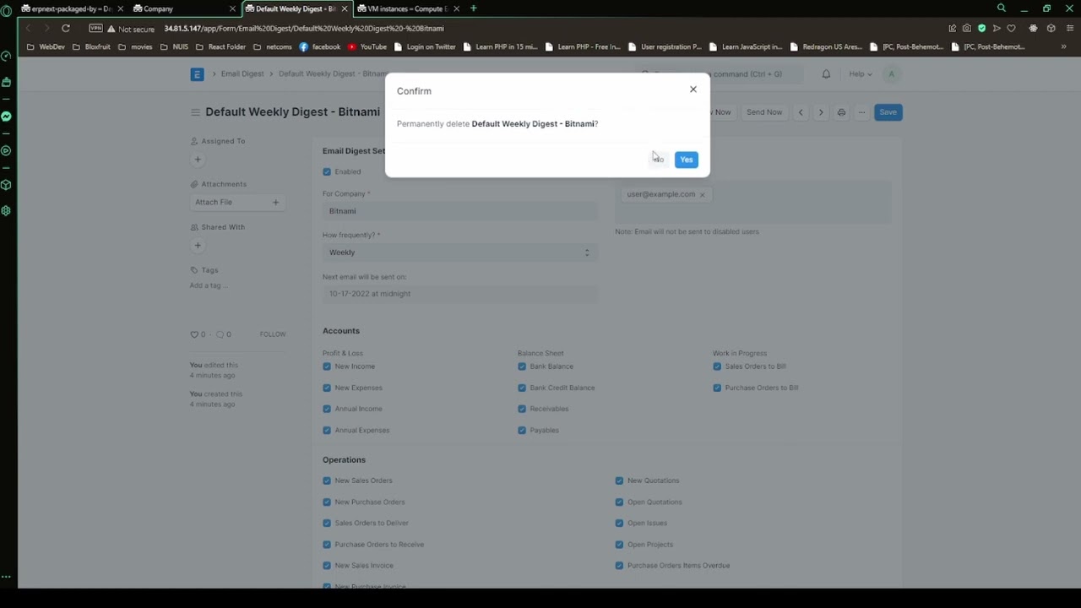Viewport: 1081px width, 608px height.
Task: Toggle the Open Projects checkbox
Action: click(x=619, y=545)
